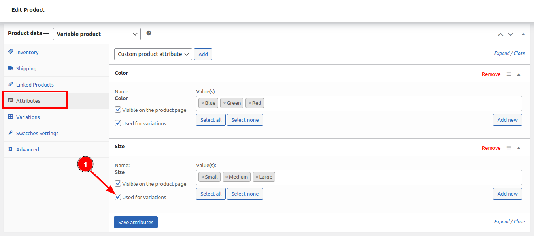The width and height of the screenshot is (534, 236).
Task: Open the Variable product type dropdown
Action: pos(97,34)
